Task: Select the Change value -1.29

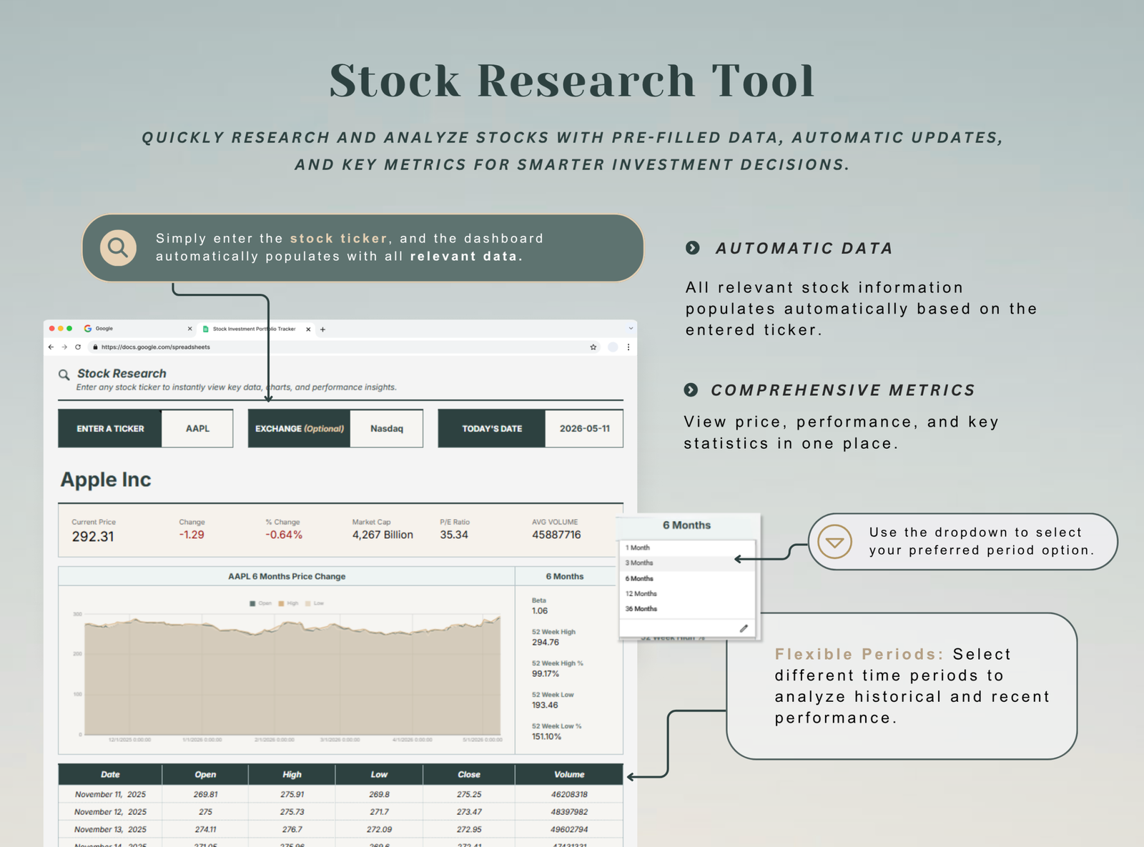Action: coord(192,535)
